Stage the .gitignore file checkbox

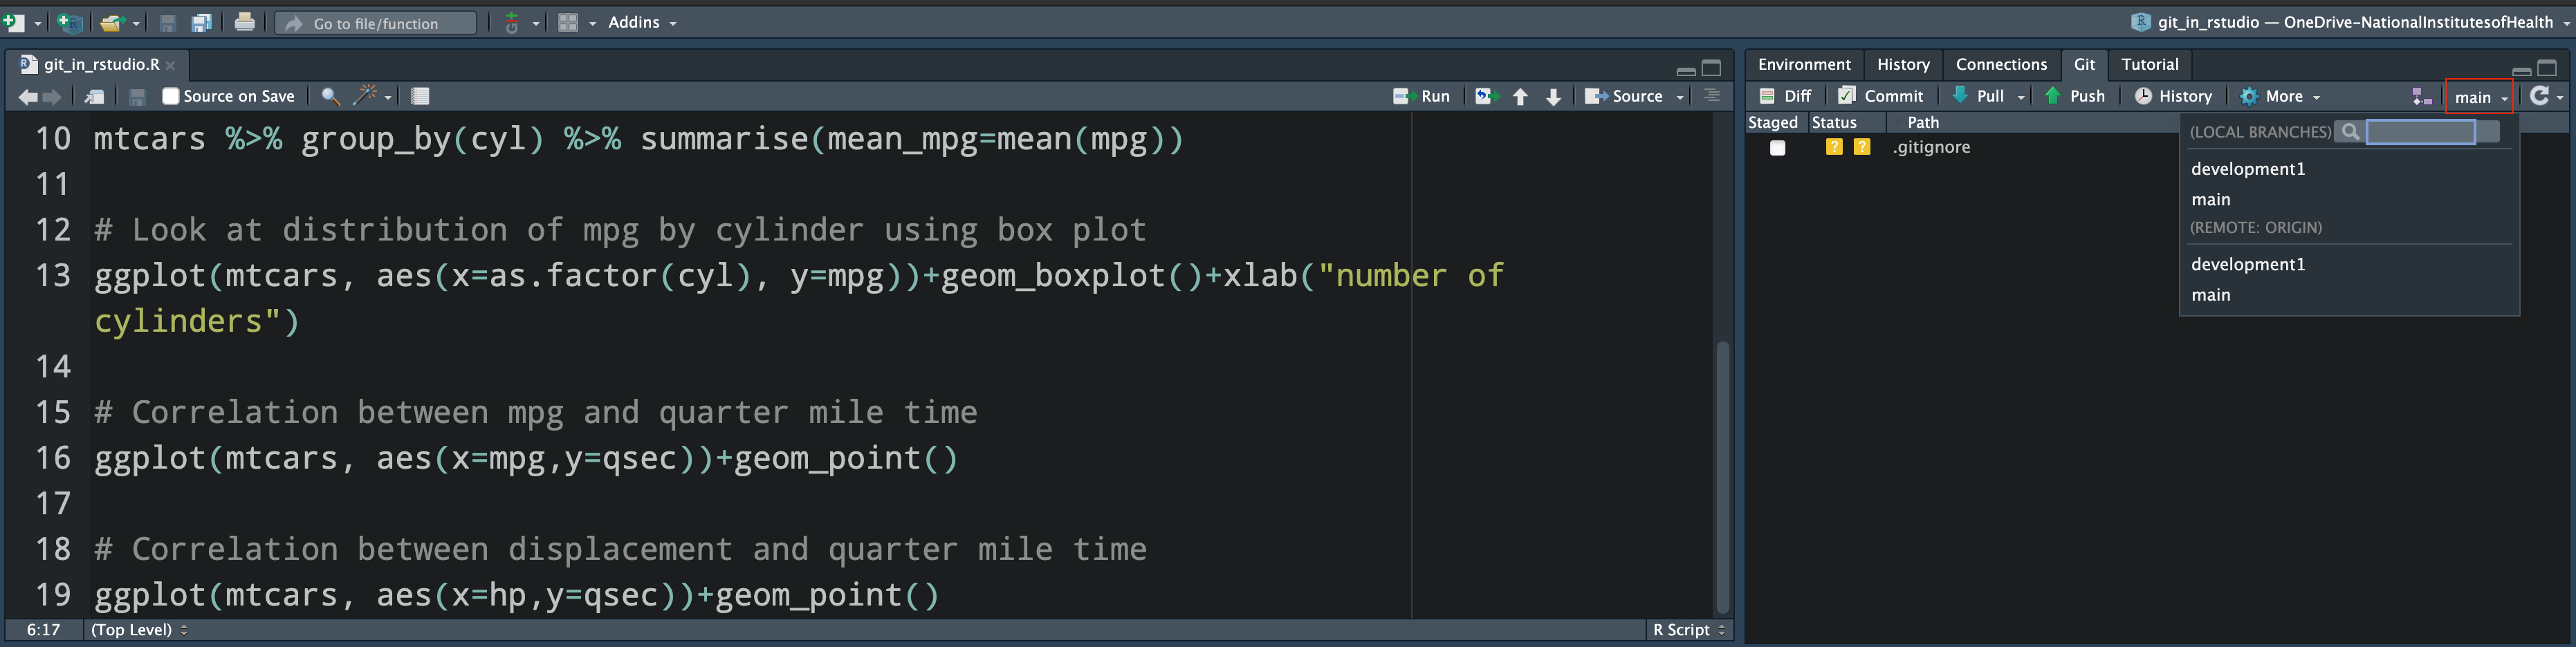(1777, 148)
